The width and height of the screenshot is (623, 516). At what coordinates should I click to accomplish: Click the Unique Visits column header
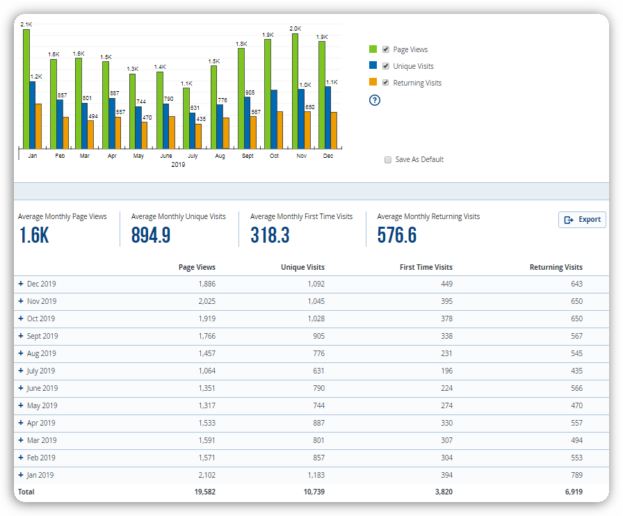pos(302,267)
